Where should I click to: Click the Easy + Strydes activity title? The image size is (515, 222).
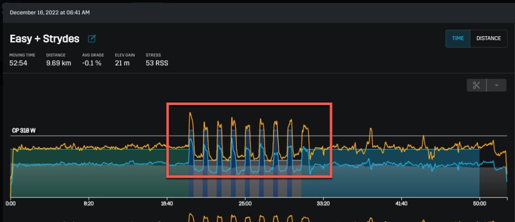[x=45, y=39]
